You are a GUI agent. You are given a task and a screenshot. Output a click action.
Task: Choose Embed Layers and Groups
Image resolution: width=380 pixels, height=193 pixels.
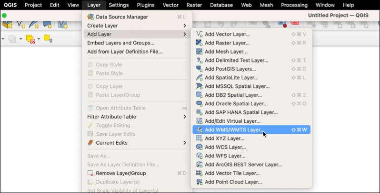point(137,43)
